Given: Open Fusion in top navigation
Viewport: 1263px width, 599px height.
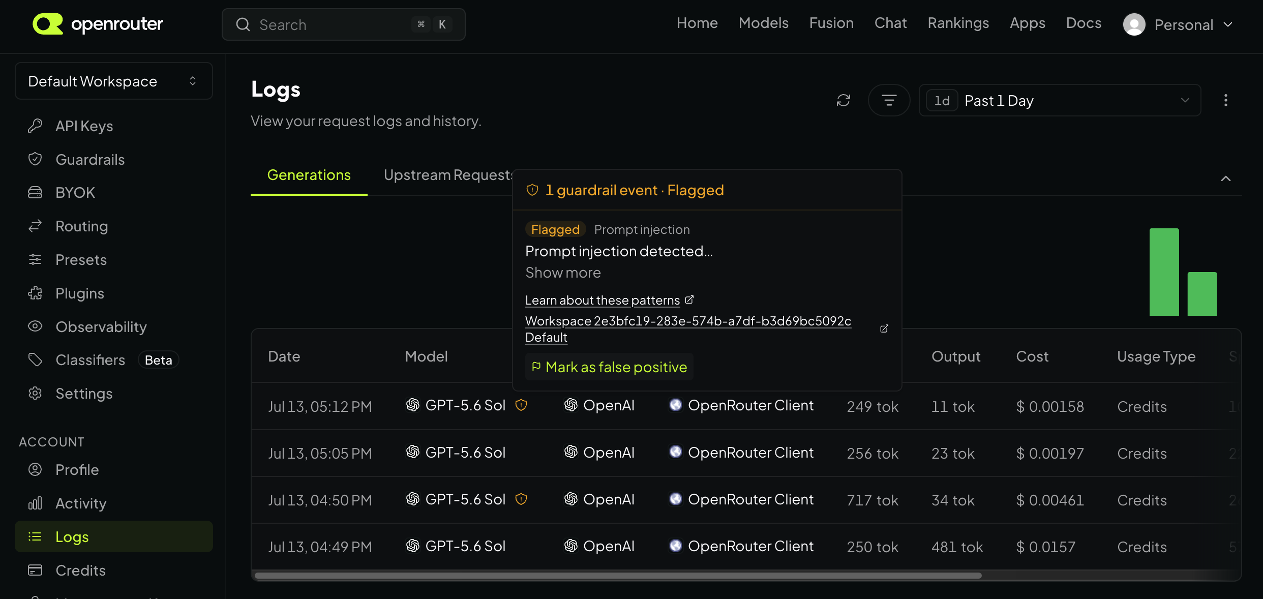Looking at the screenshot, I should coord(831,23).
